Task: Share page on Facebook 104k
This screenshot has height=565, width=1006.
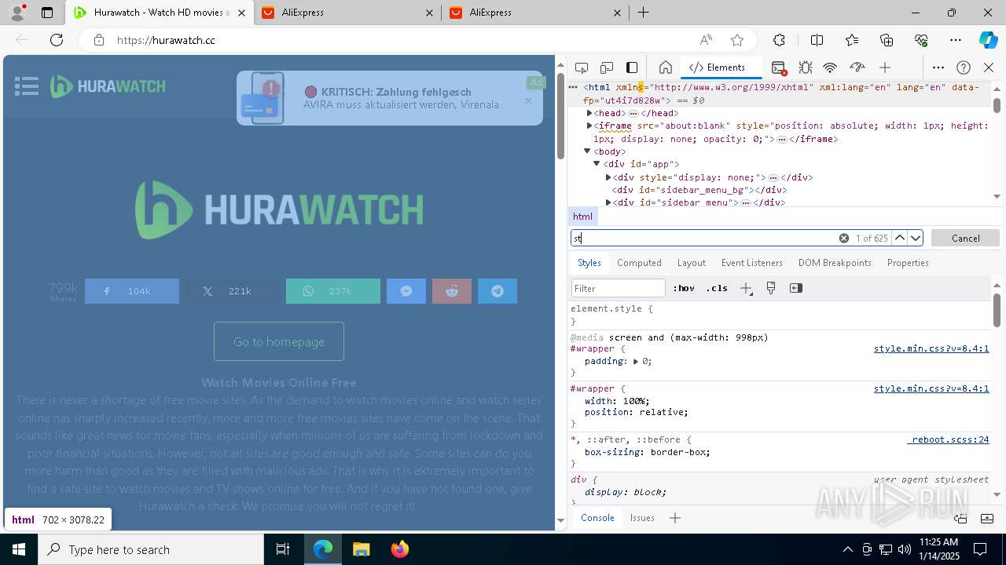Action: 132,291
